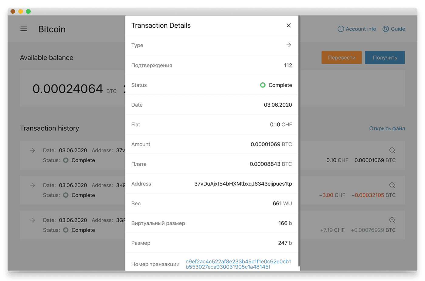Click the macOS green zoom window button
The height and width of the screenshot is (281, 425).
pyautogui.click(x=28, y=12)
